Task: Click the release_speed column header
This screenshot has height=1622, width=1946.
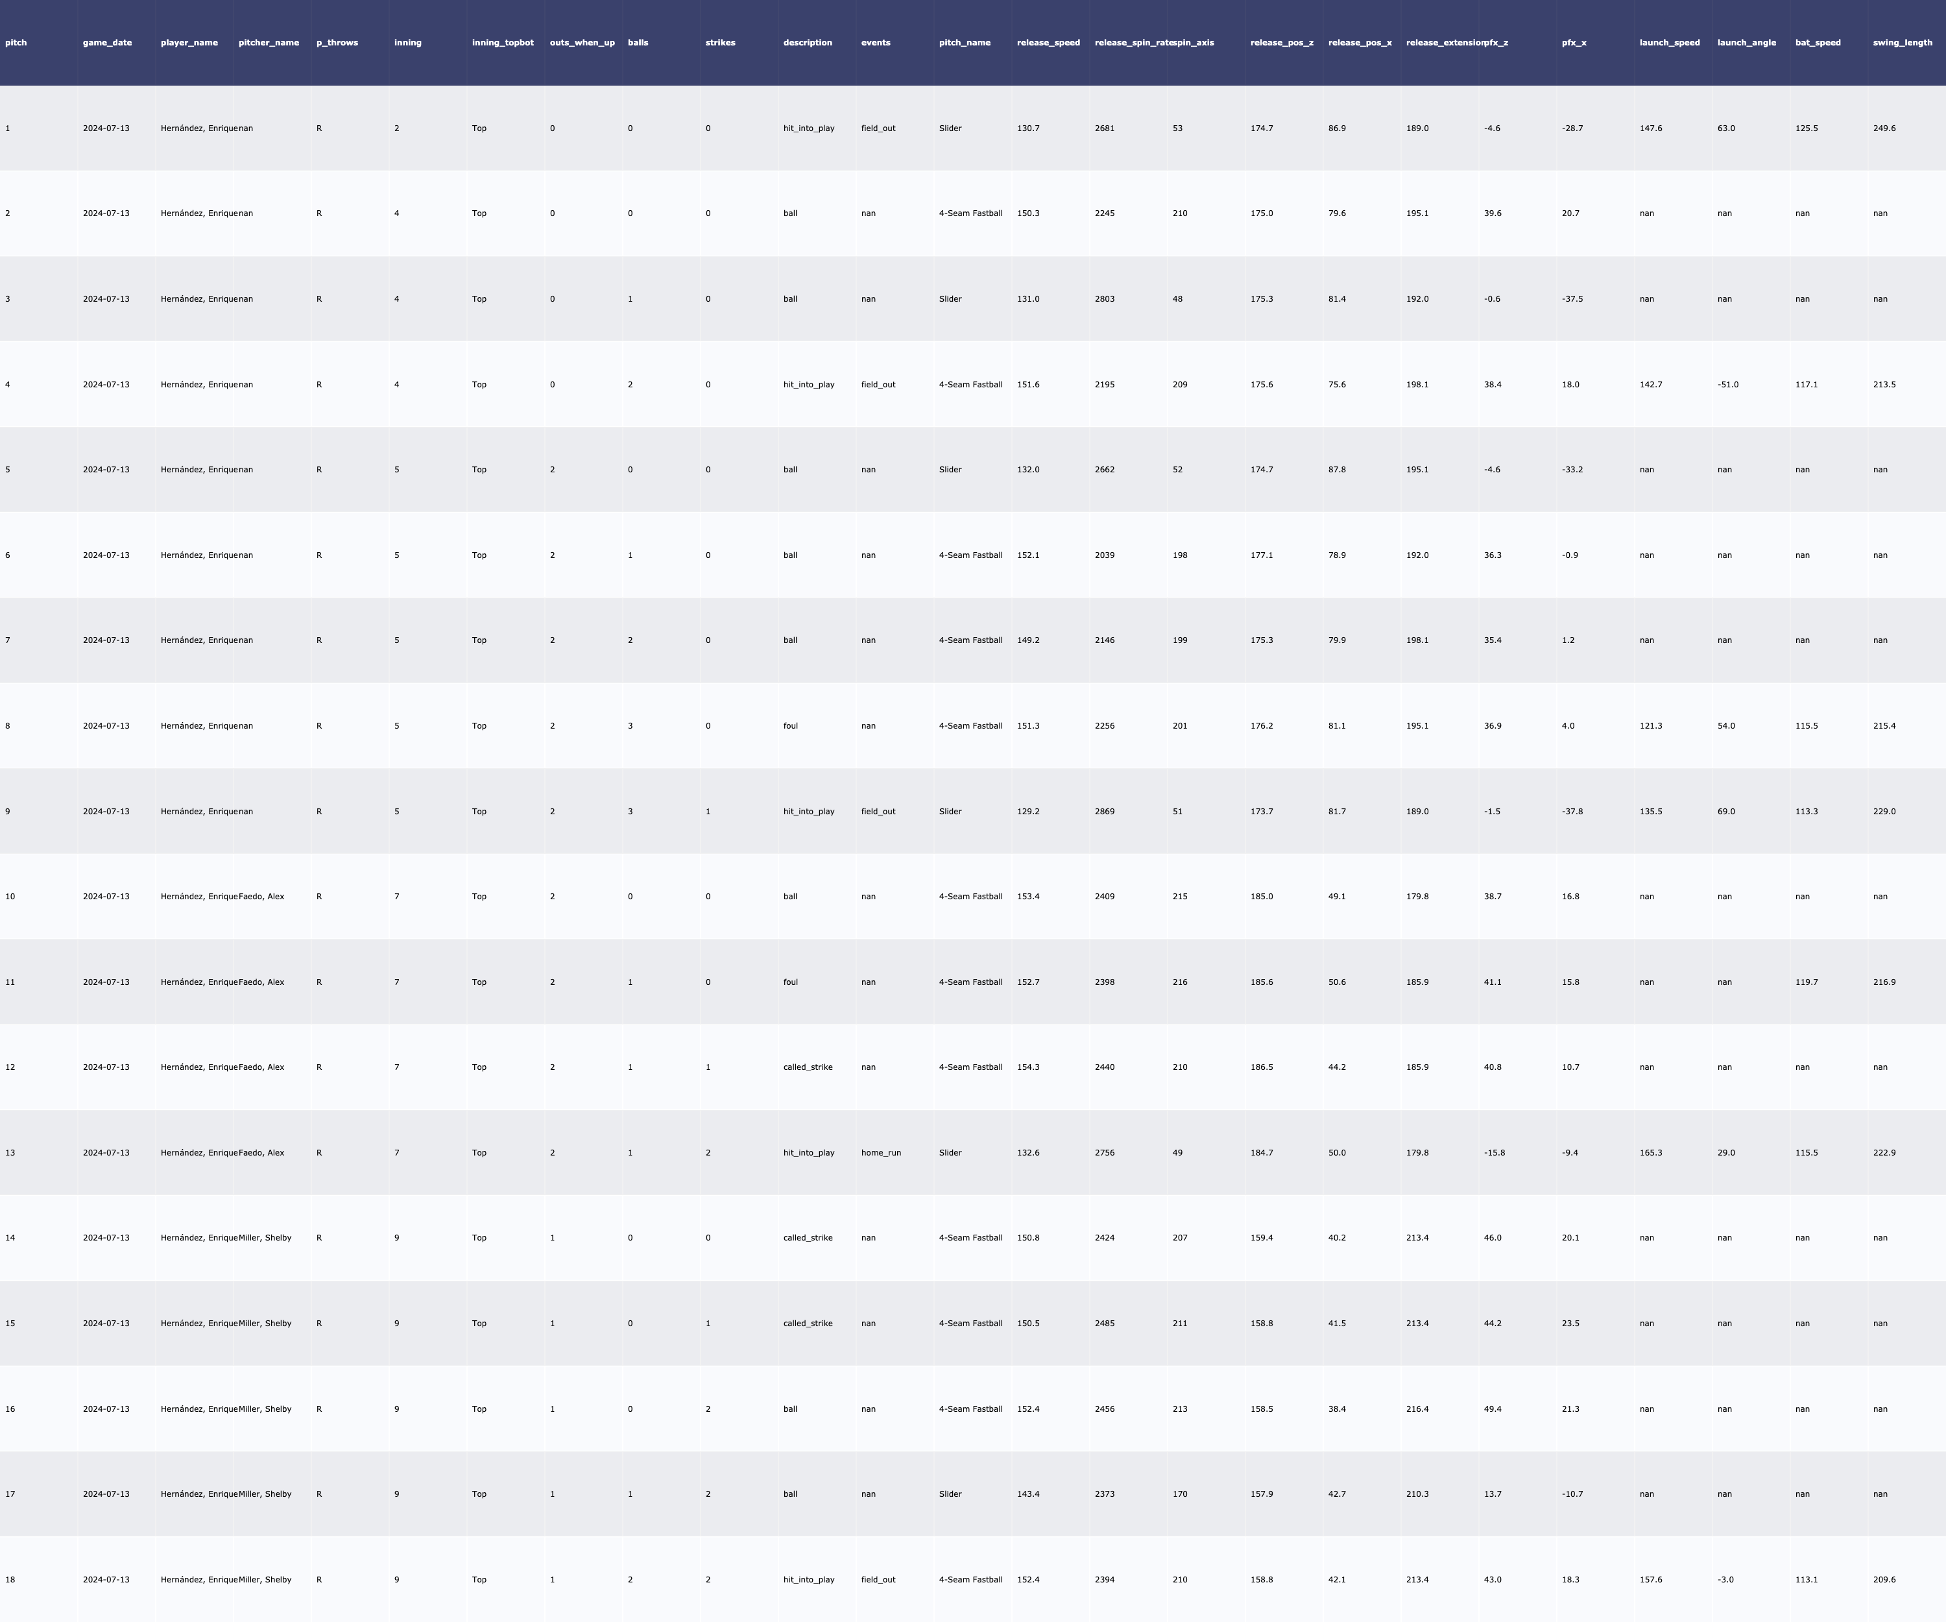Action: pyautogui.click(x=1048, y=43)
